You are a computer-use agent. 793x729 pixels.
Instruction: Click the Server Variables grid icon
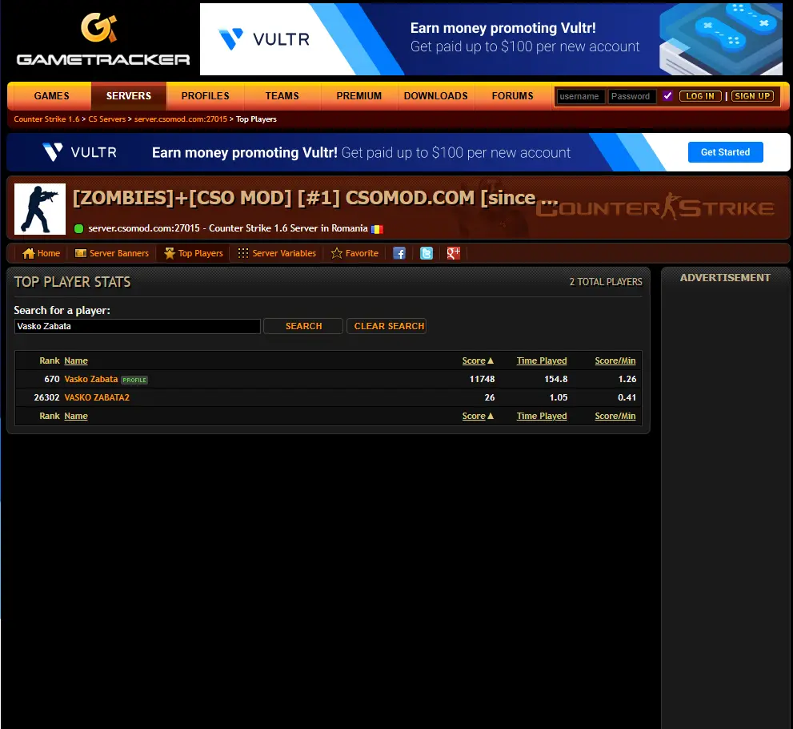243,253
